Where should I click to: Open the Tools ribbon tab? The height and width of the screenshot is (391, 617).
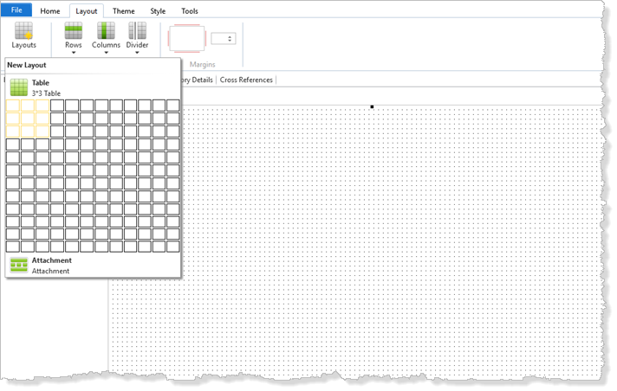coord(189,11)
